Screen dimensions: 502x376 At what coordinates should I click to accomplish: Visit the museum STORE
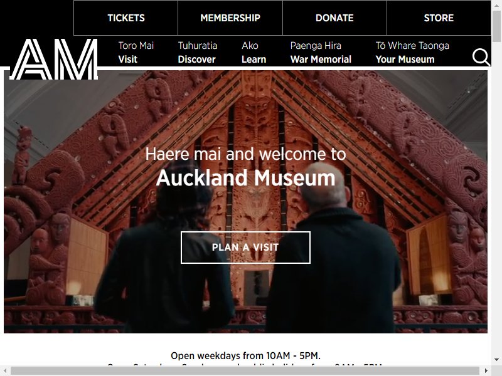click(439, 18)
